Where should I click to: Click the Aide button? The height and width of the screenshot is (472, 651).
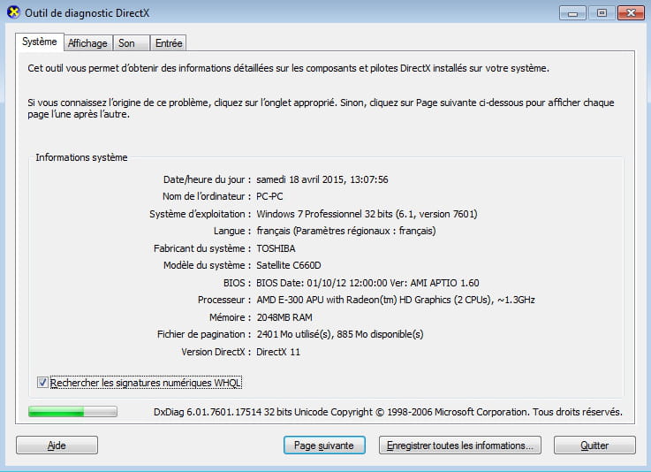(57, 445)
